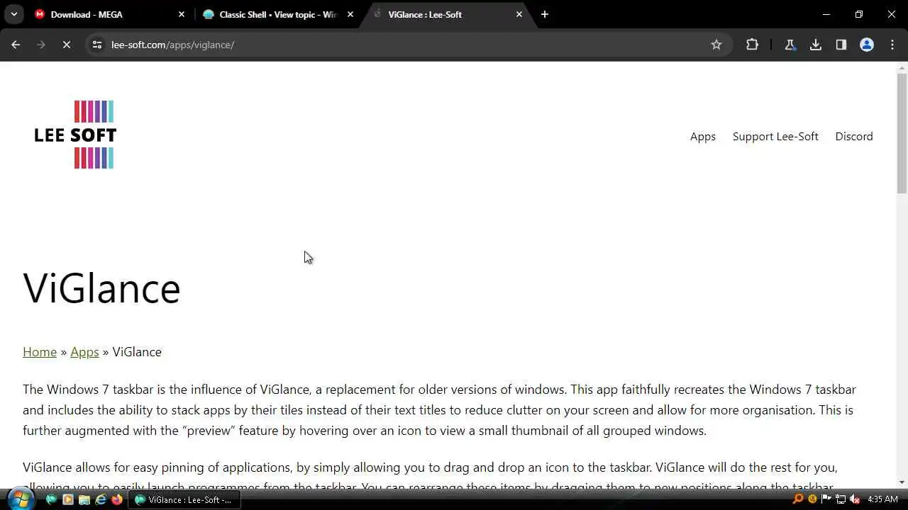Open a new tab

[545, 14]
